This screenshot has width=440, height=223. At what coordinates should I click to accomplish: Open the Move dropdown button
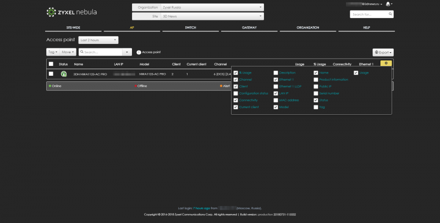[x=68, y=52]
